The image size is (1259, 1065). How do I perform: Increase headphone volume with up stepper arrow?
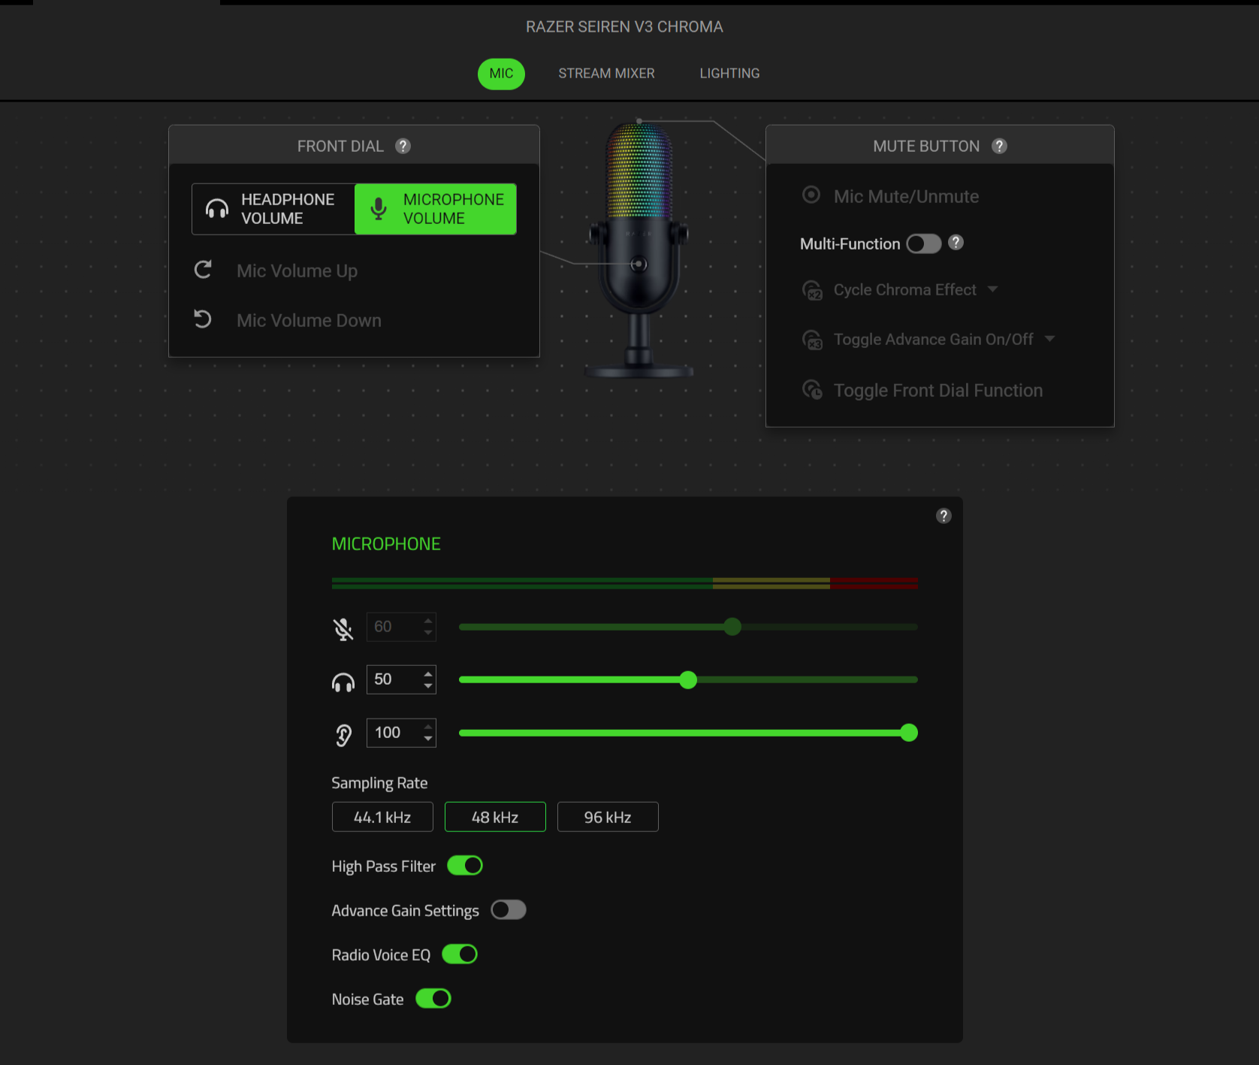click(428, 673)
